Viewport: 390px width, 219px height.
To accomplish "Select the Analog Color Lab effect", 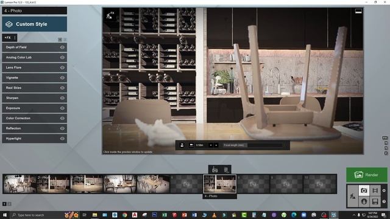I will 34,57.
